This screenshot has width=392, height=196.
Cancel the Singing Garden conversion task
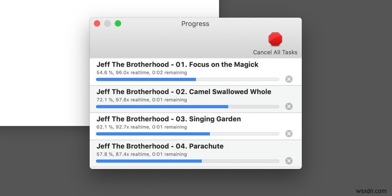click(289, 133)
